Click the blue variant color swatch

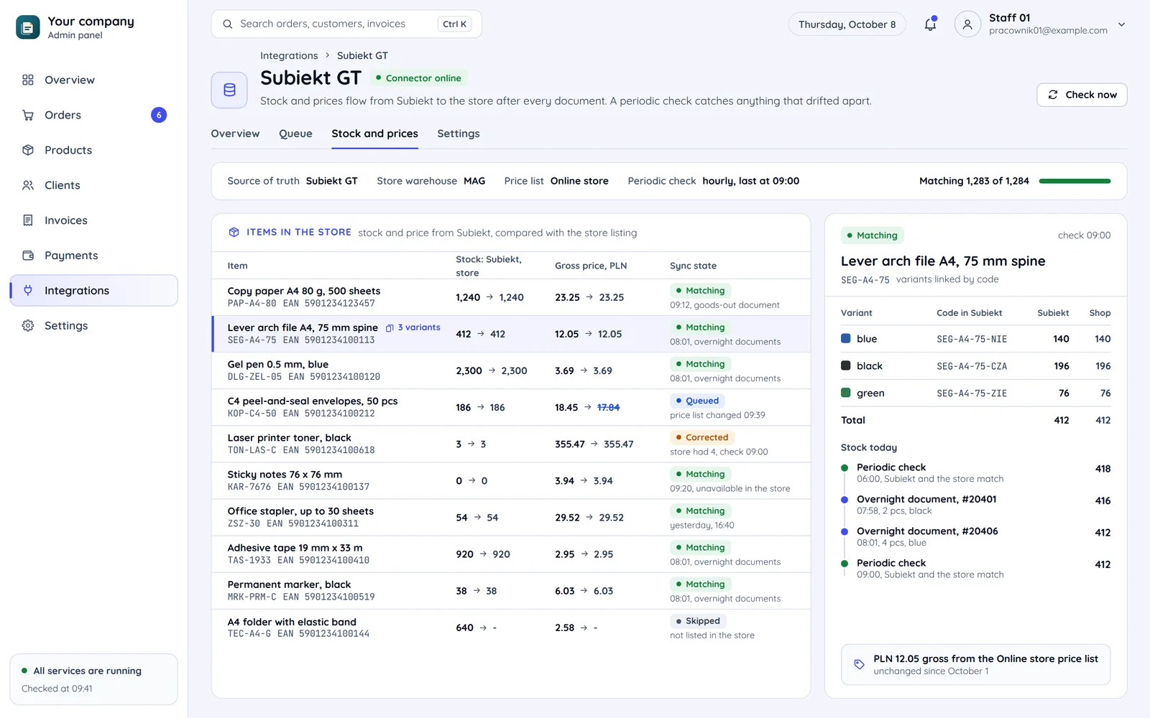pos(846,338)
